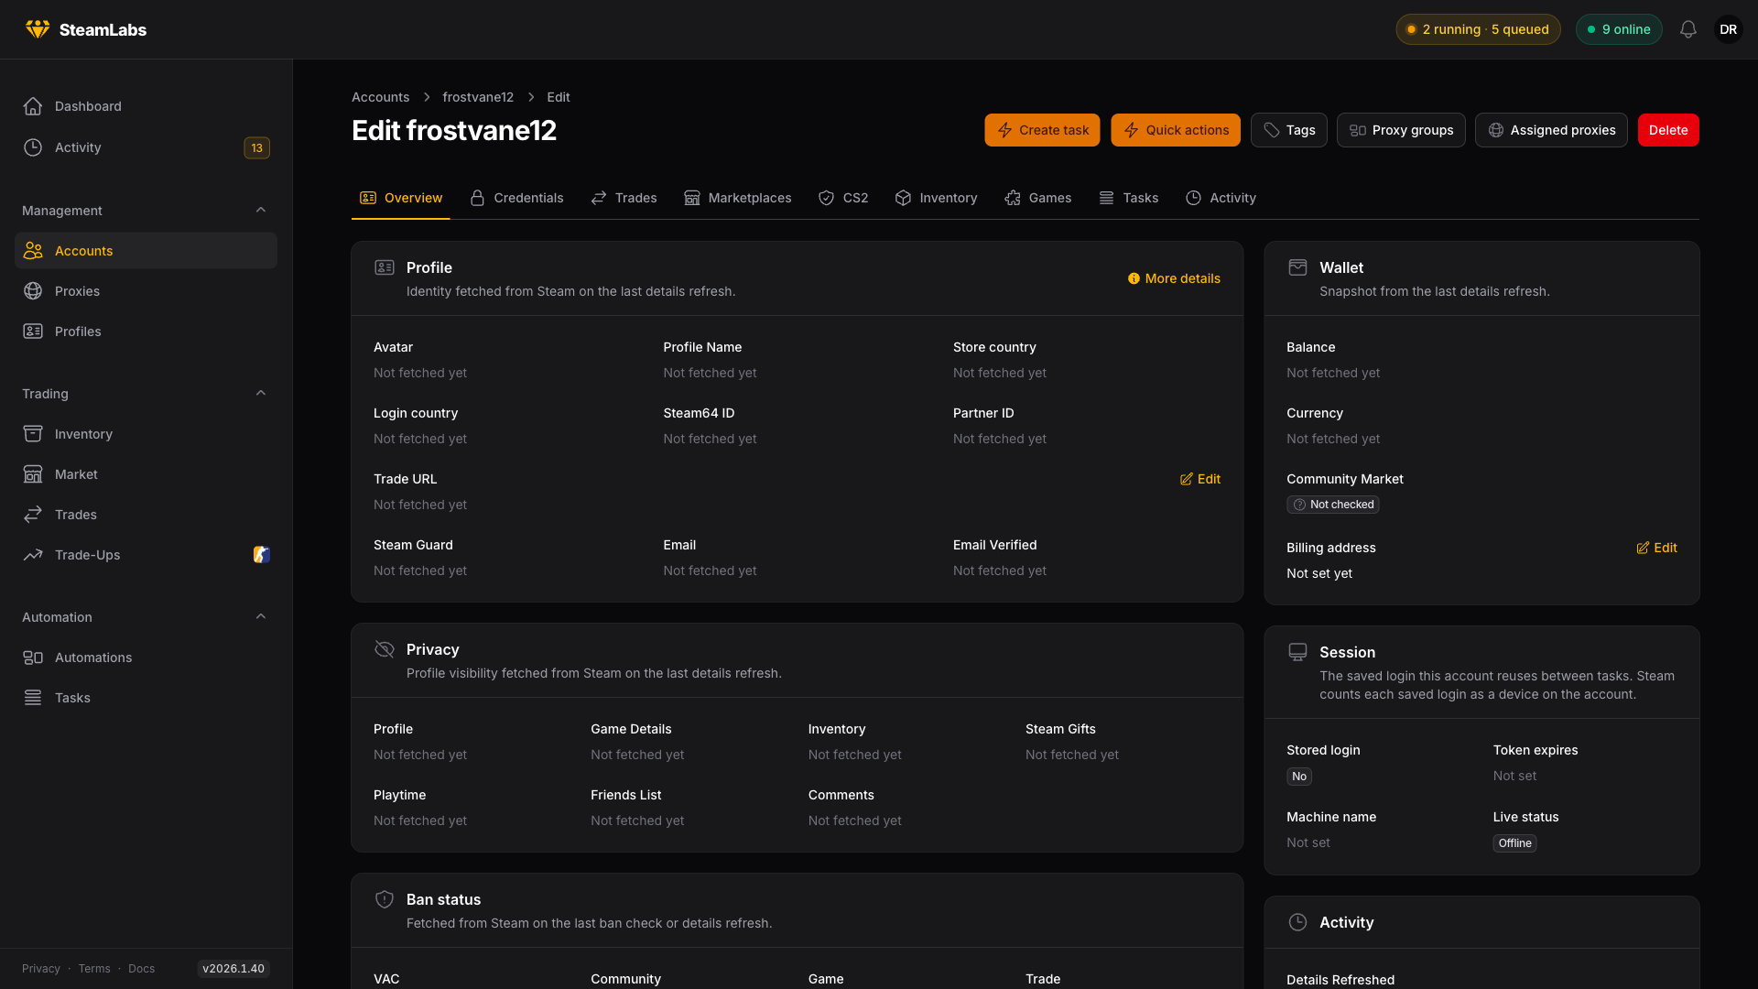Click the Market storefront icon
Image resolution: width=1758 pixels, height=989 pixels.
coord(33,474)
